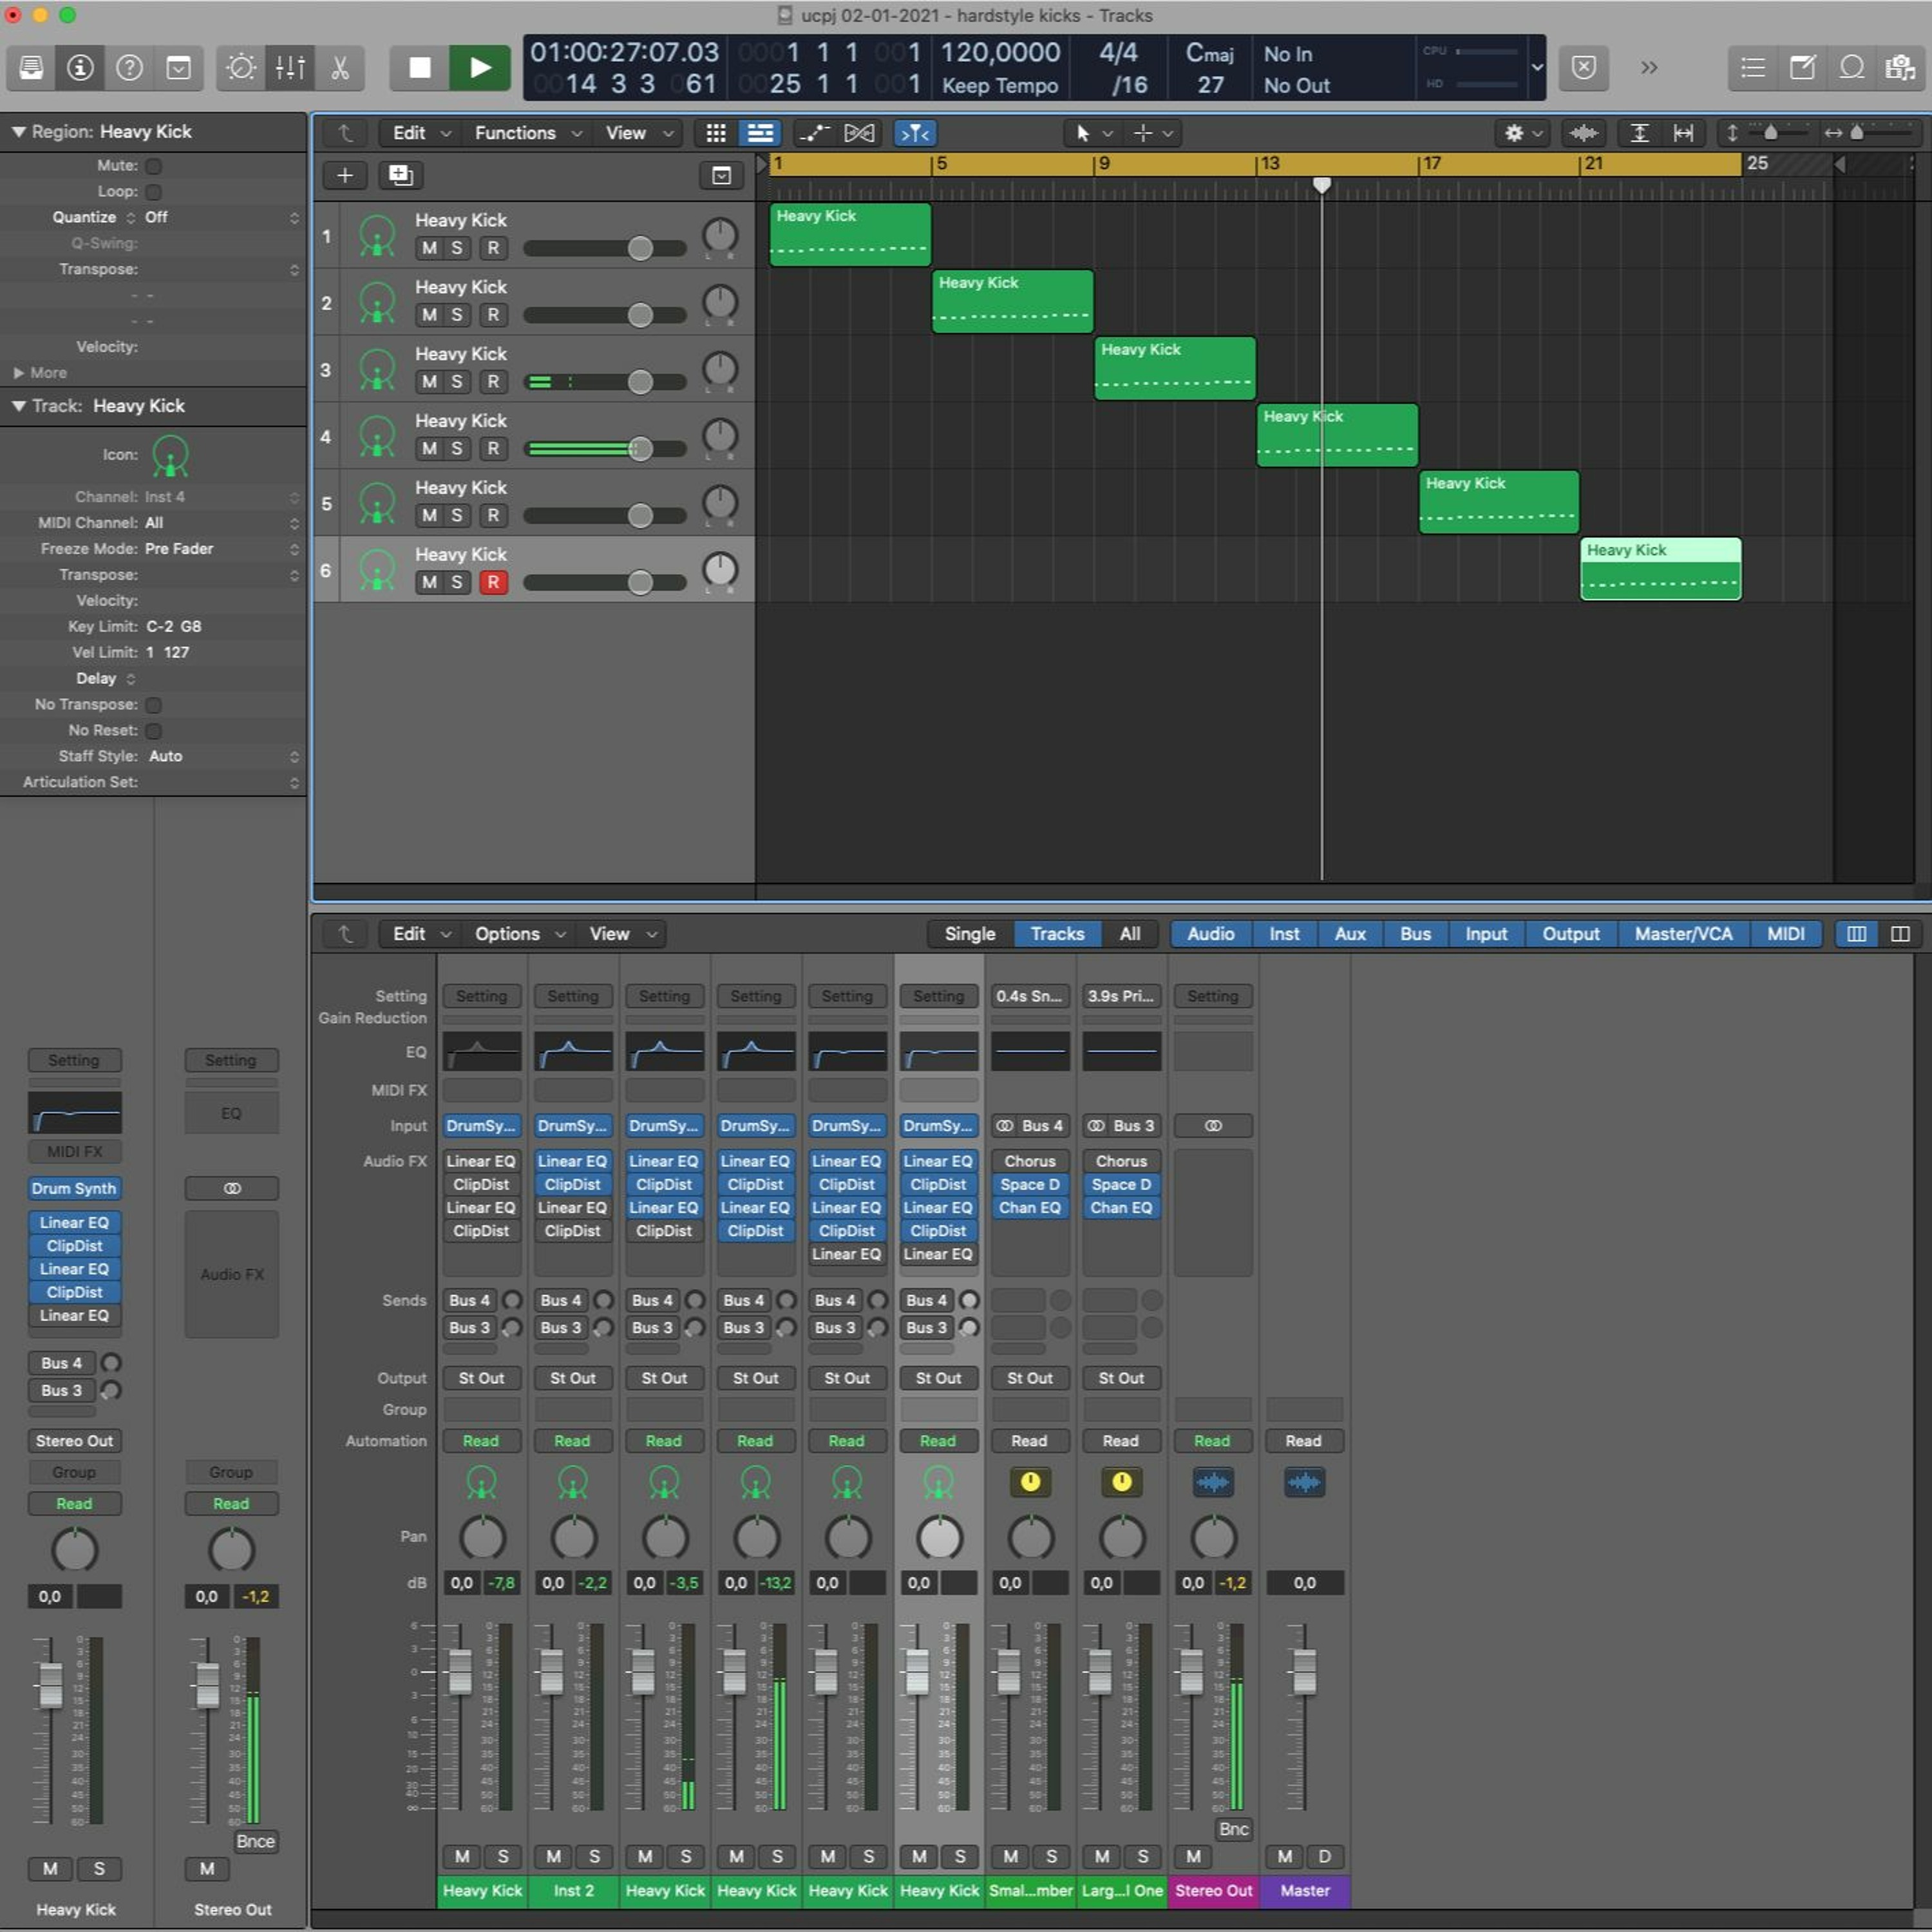Enable the region Mute checkbox
The width and height of the screenshot is (1932, 1932).
154,166
